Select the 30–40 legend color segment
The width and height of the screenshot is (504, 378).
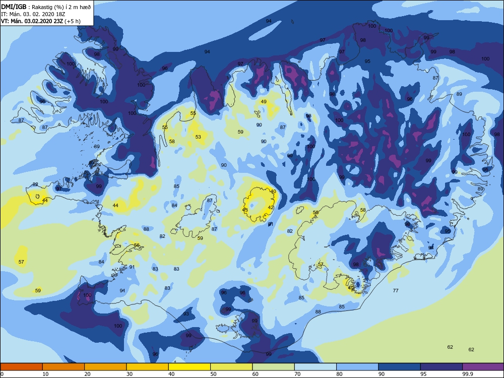(x=148, y=367)
